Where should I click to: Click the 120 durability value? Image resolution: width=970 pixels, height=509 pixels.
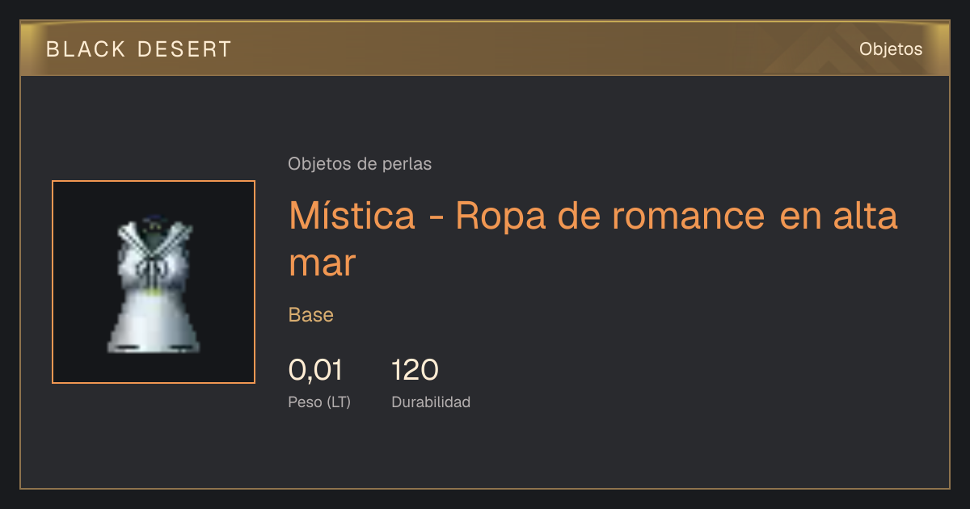pyautogui.click(x=415, y=370)
